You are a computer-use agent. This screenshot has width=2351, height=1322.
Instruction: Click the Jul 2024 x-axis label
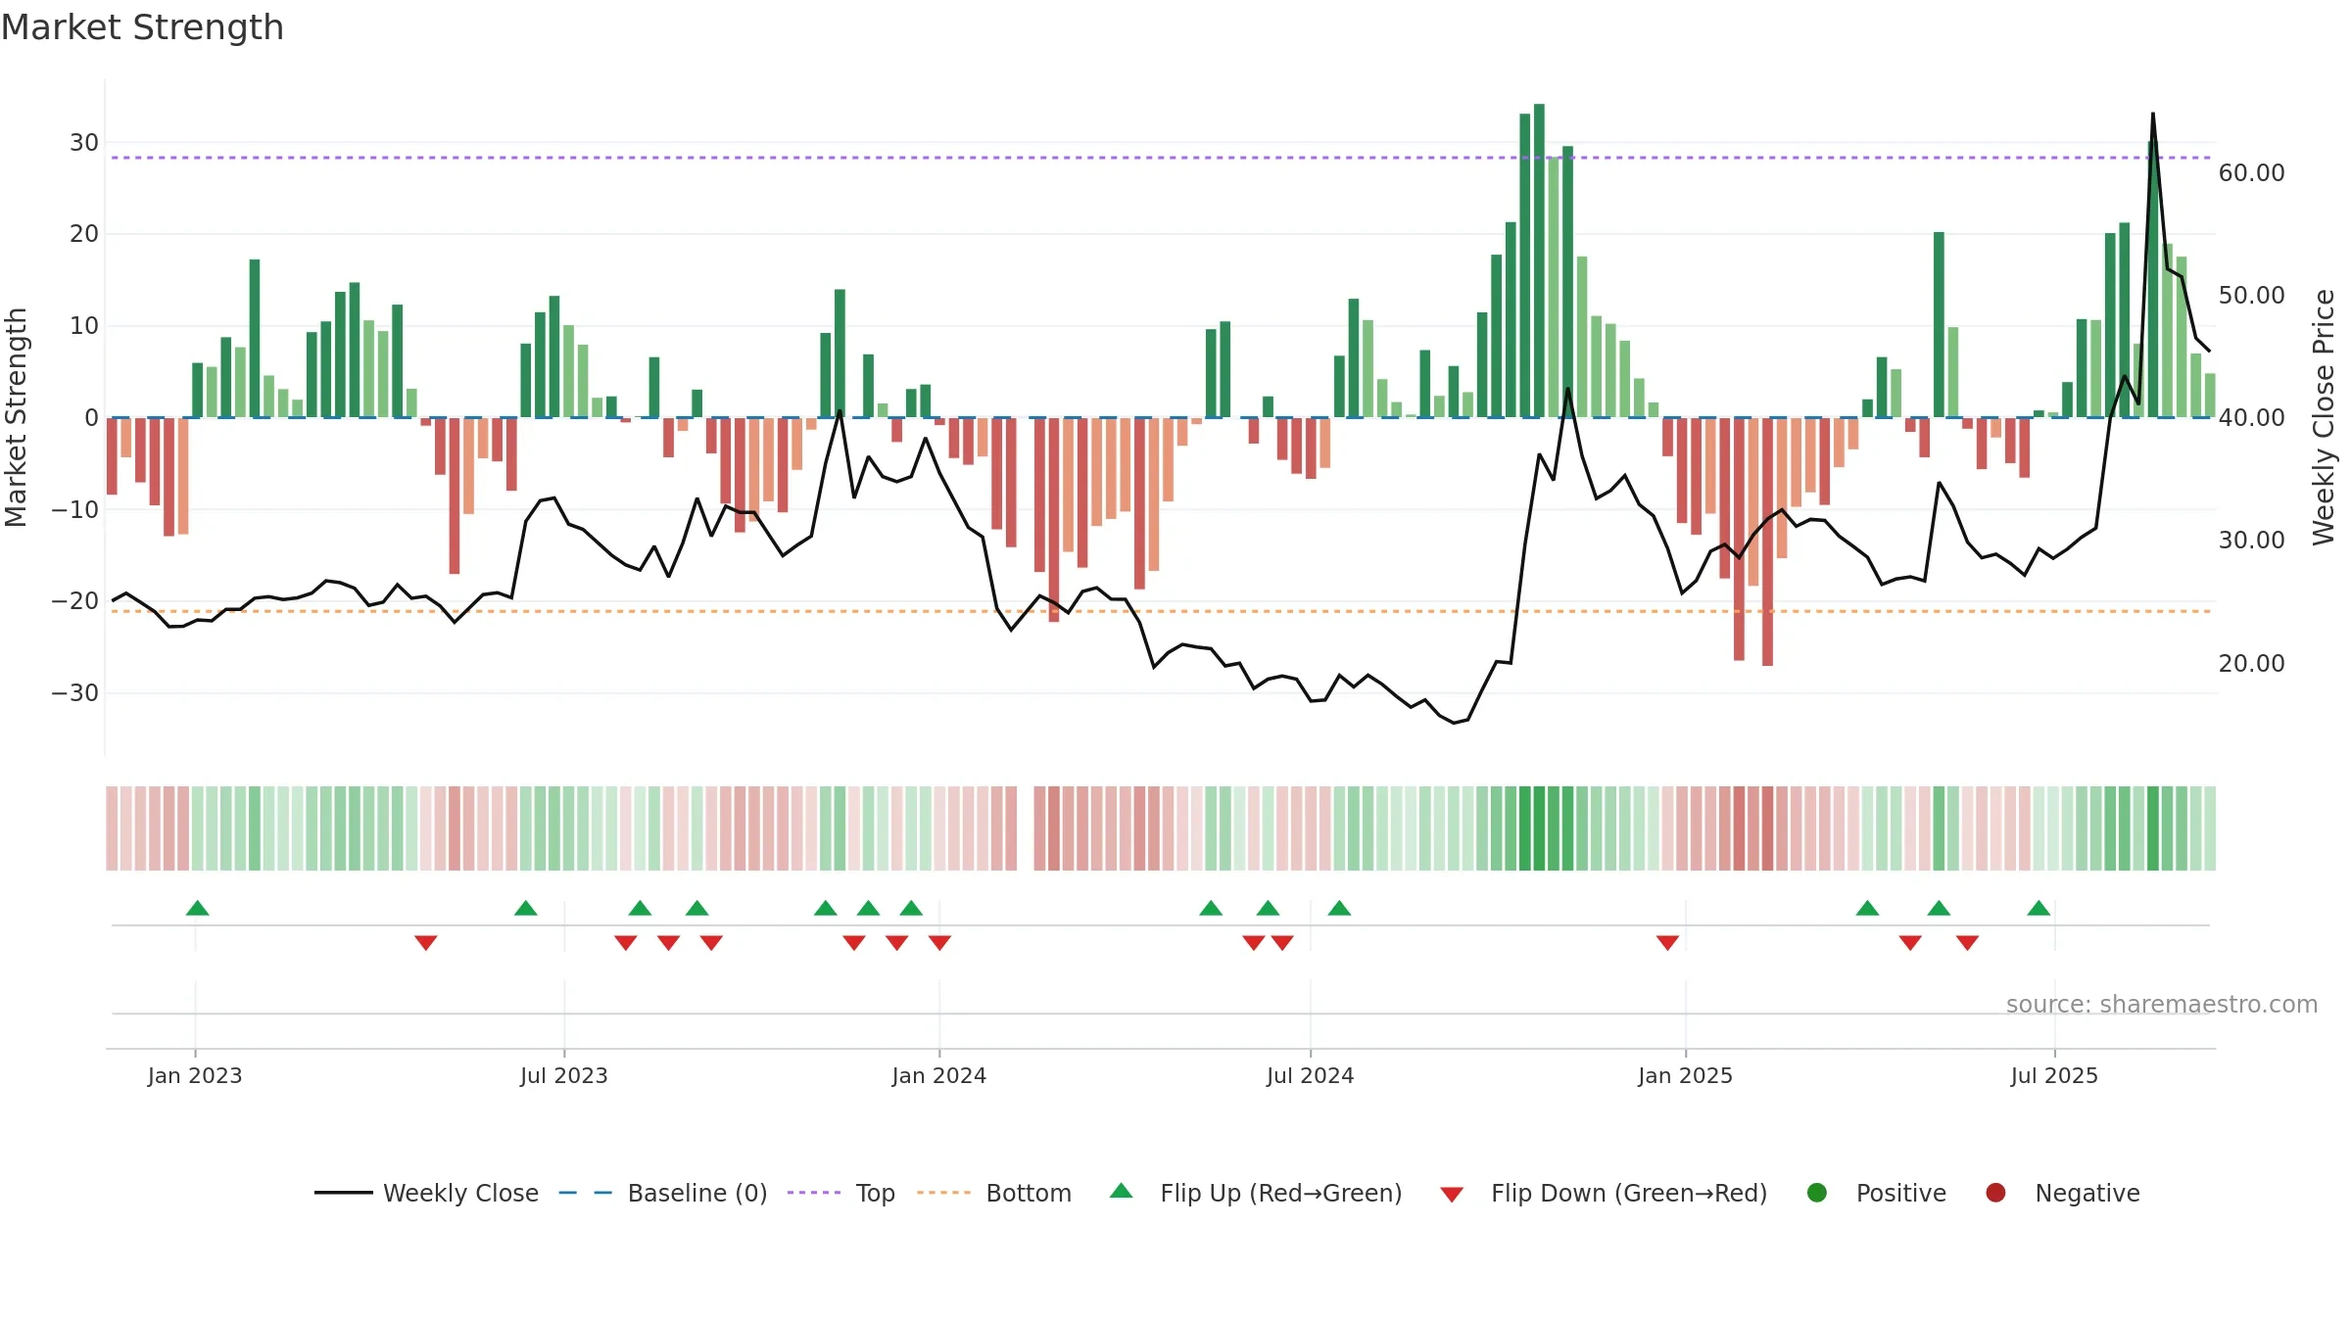1311,1075
